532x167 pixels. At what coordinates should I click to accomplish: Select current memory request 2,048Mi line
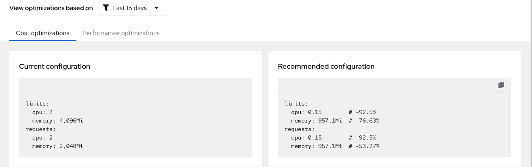58,146
